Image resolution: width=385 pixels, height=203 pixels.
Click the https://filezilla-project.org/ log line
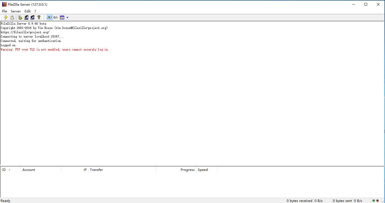(x=25, y=32)
